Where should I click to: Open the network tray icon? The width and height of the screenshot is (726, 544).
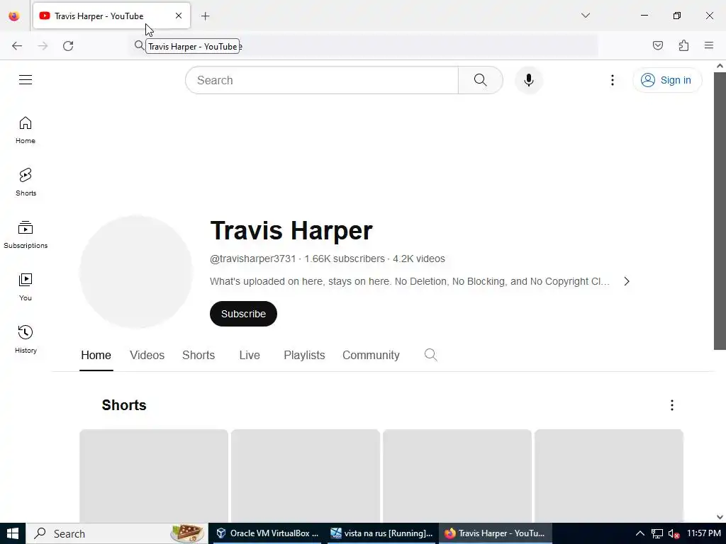[x=657, y=534]
